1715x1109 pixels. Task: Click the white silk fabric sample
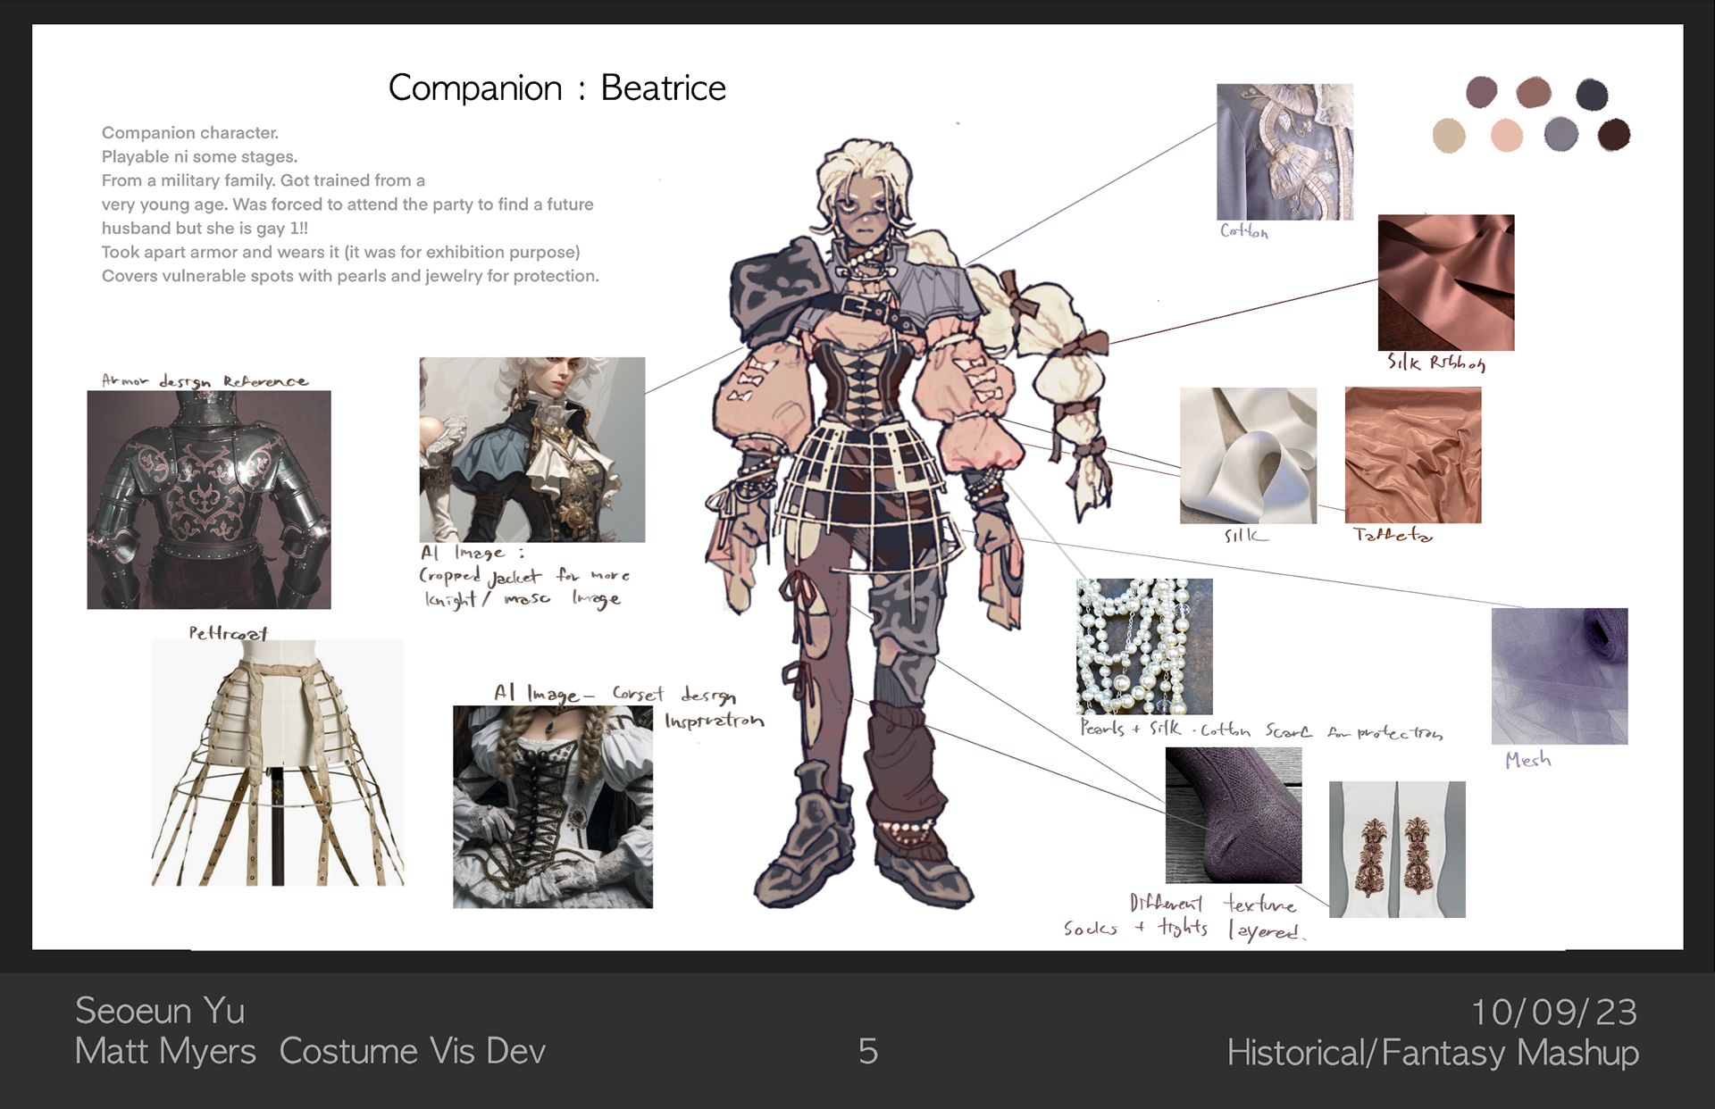click(1248, 455)
